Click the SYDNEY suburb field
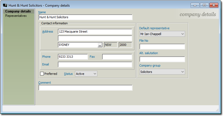Viewport: 223px width, 116px height. (x=77, y=45)
